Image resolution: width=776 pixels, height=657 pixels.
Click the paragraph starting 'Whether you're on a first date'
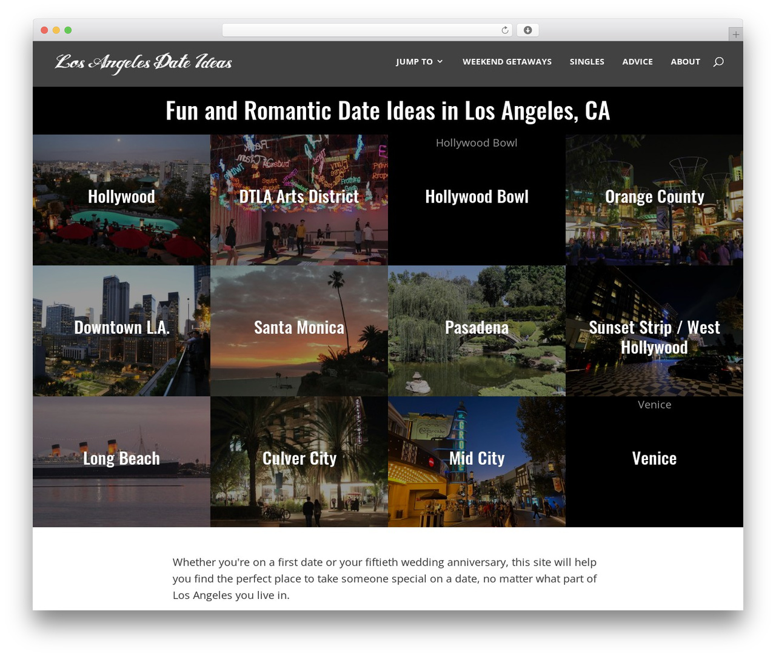(385, 579)
